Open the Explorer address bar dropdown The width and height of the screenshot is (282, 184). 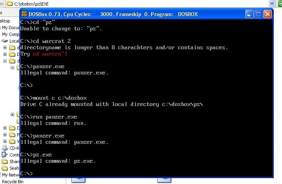coord(272,4)
